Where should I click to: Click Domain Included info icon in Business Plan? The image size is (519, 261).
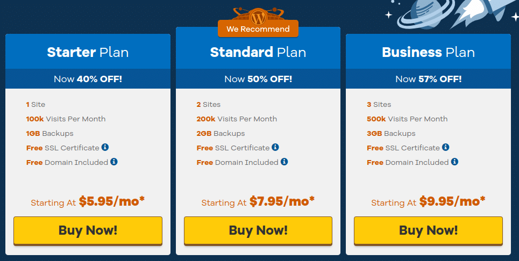[454, 162]
